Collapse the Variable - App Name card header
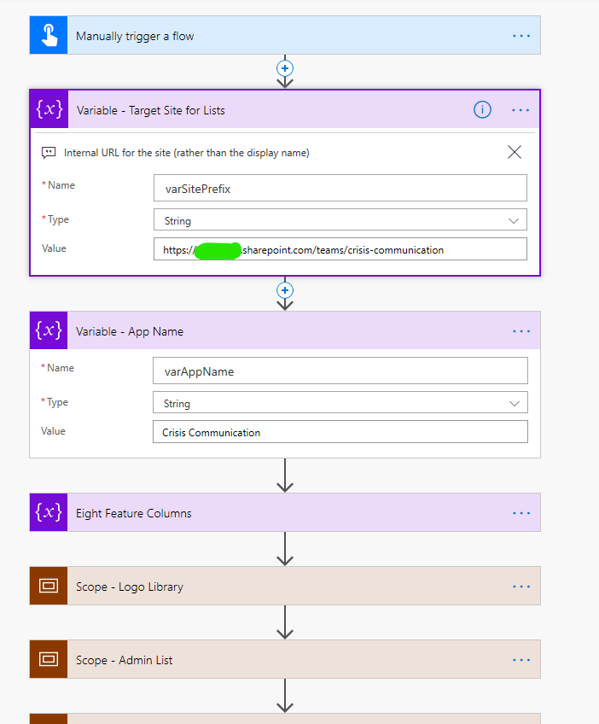 pyautogui.click(x=256, y=331)
